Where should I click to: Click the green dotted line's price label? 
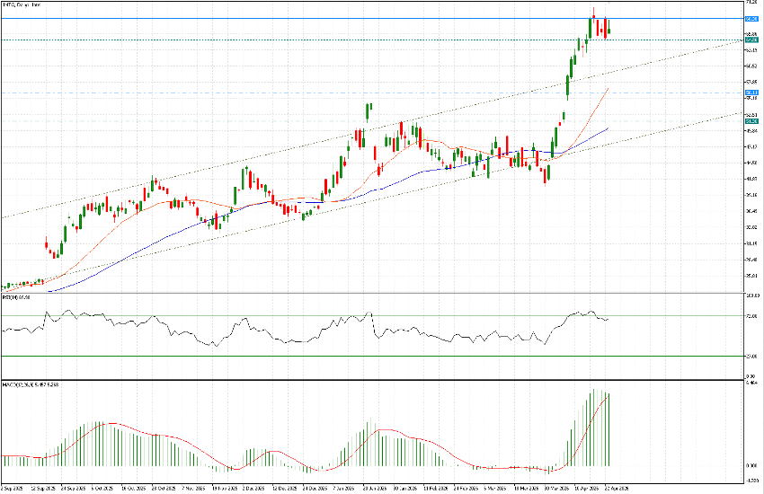click(x=751, y=40)
